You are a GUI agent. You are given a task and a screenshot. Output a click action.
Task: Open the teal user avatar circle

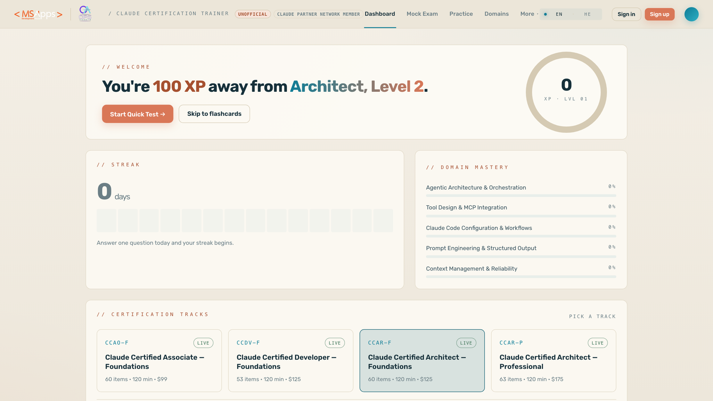click(x=692, y=14)
